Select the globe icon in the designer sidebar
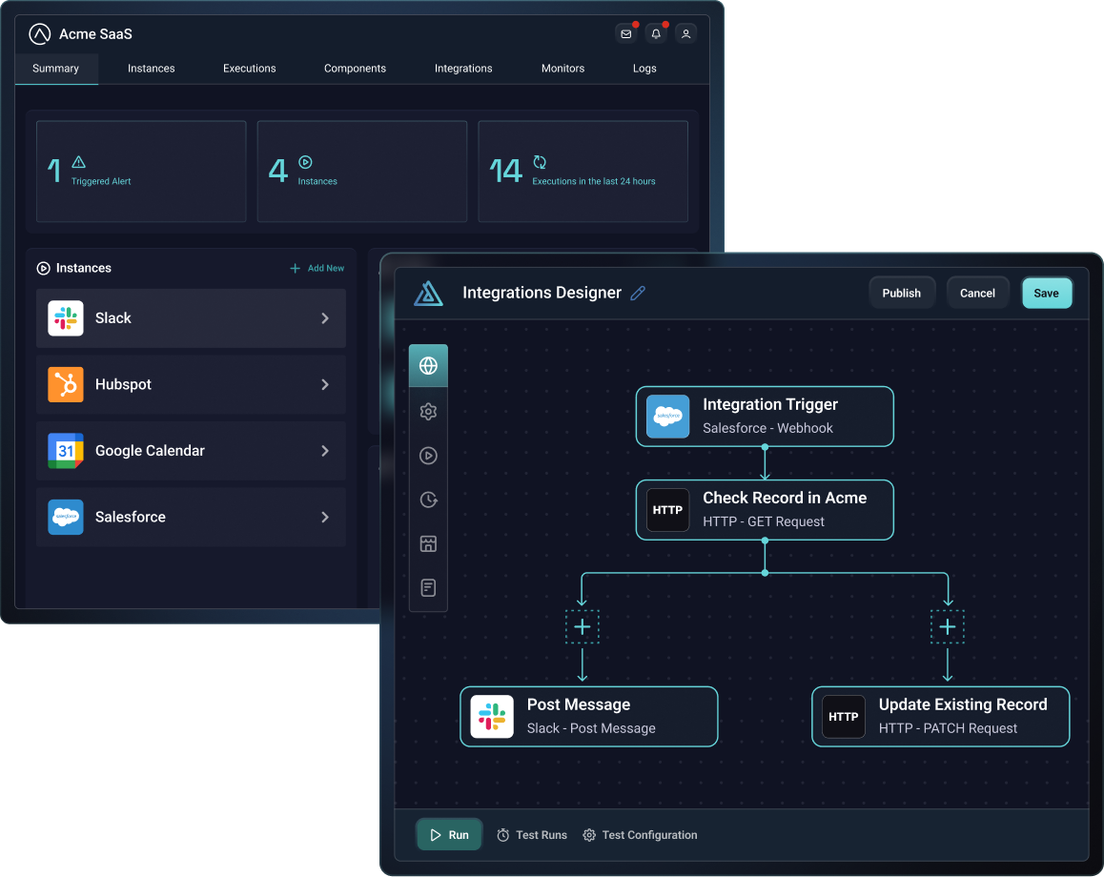This screenshot has width=1104, height=877. (428, 365)
